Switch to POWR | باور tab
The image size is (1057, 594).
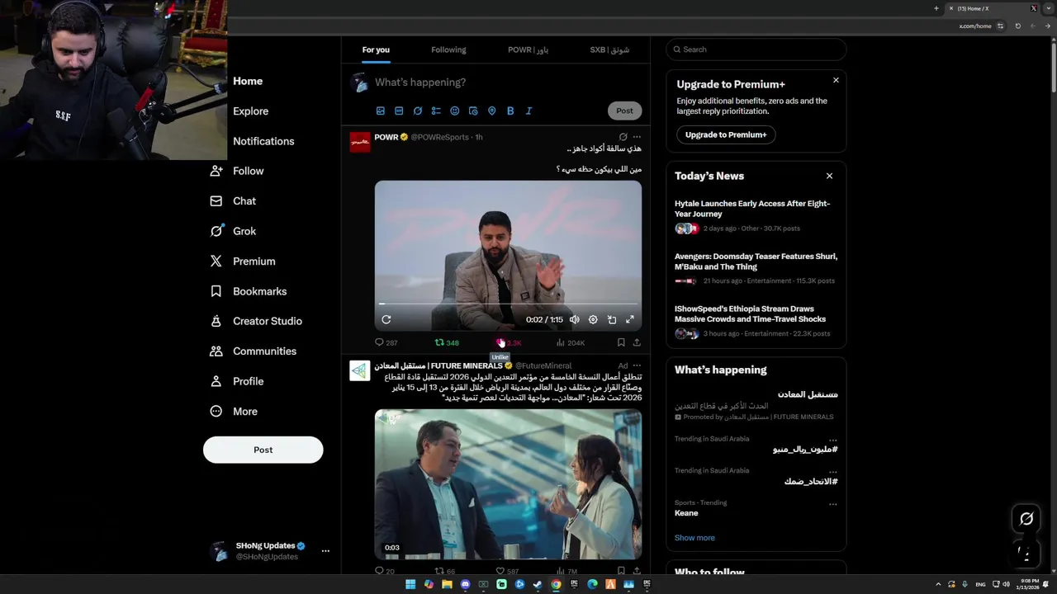[528, 49]
